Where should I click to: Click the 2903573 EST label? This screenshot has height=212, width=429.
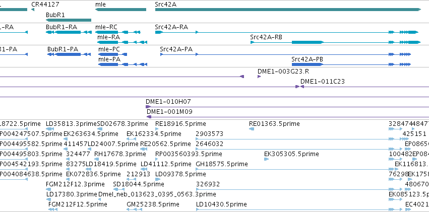210,134
